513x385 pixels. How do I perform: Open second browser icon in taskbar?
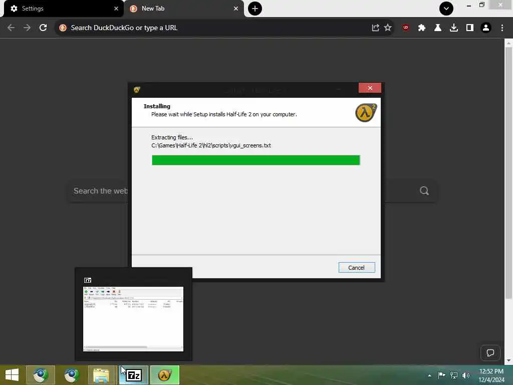pos(71,375)
